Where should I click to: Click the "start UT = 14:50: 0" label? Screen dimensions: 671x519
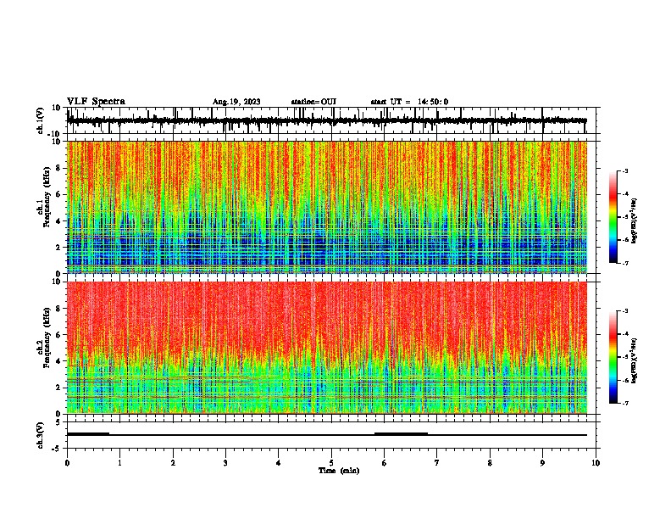409,102
